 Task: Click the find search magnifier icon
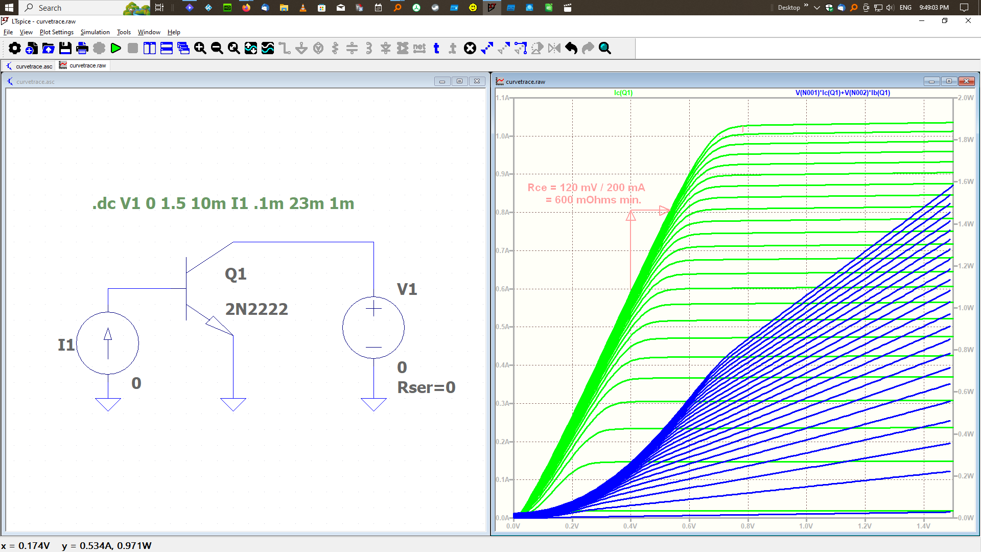(605, 48)
